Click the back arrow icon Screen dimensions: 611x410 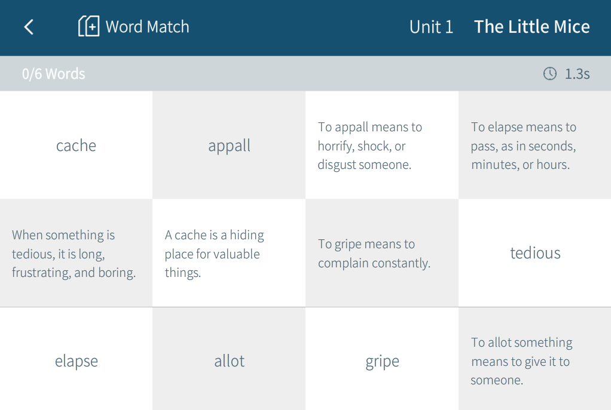(x=29, y=27)
